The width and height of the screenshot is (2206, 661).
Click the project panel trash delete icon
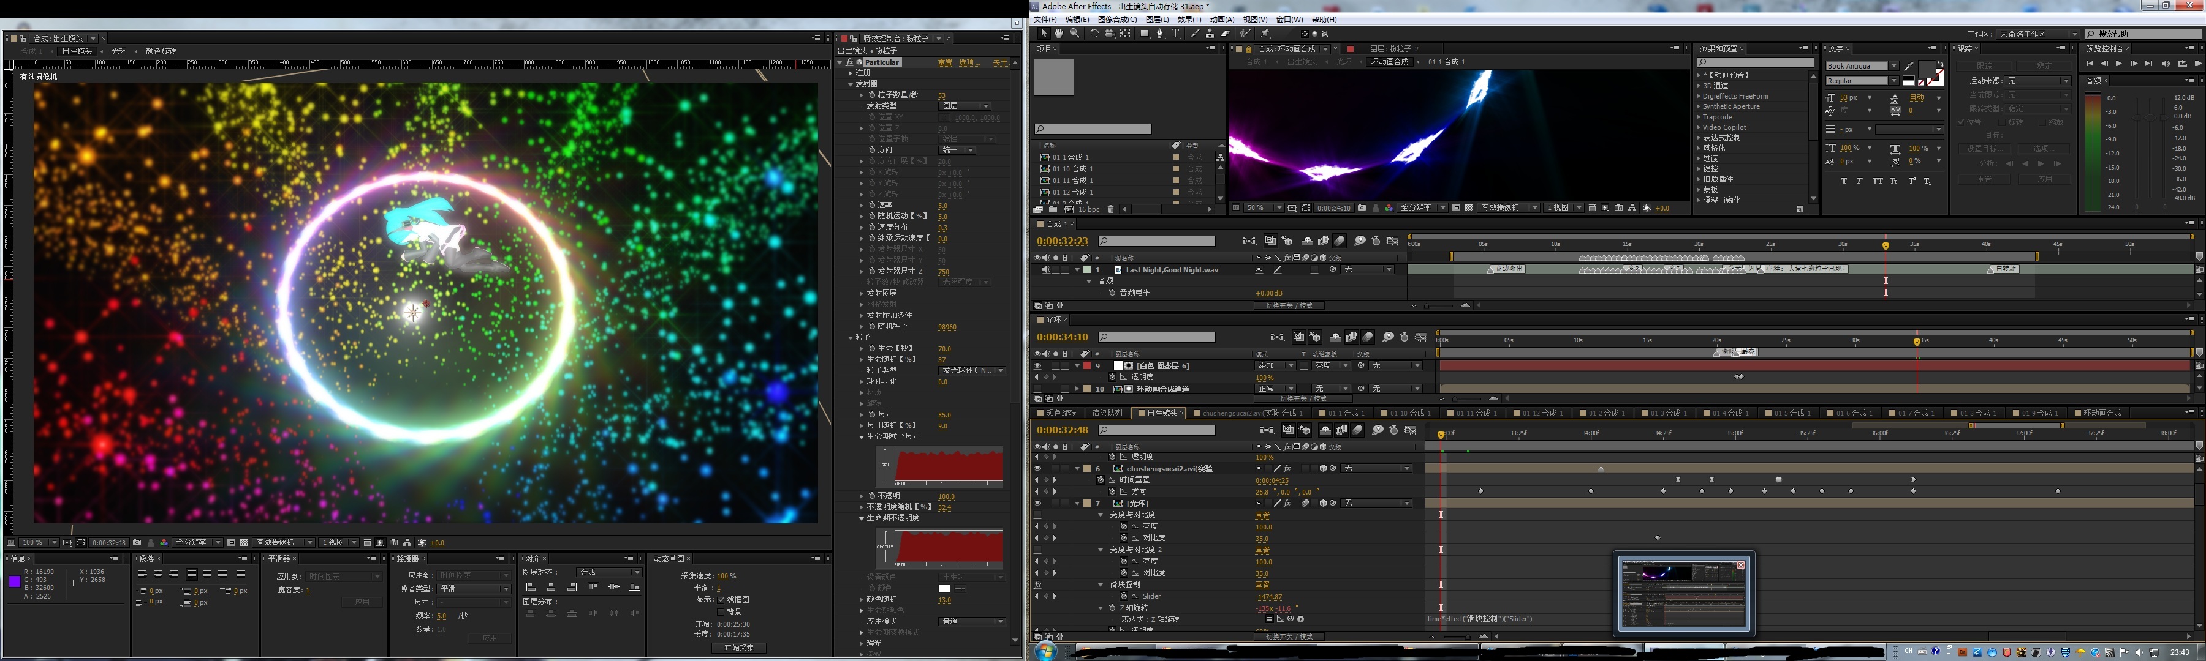point(1111,209)
